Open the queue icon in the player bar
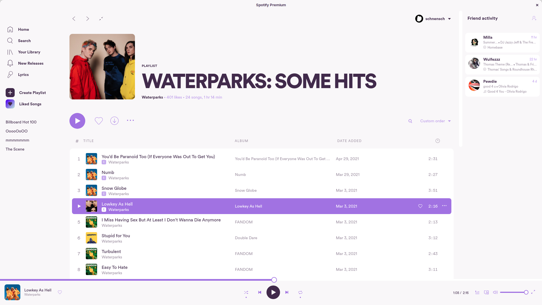 (477, 293)
